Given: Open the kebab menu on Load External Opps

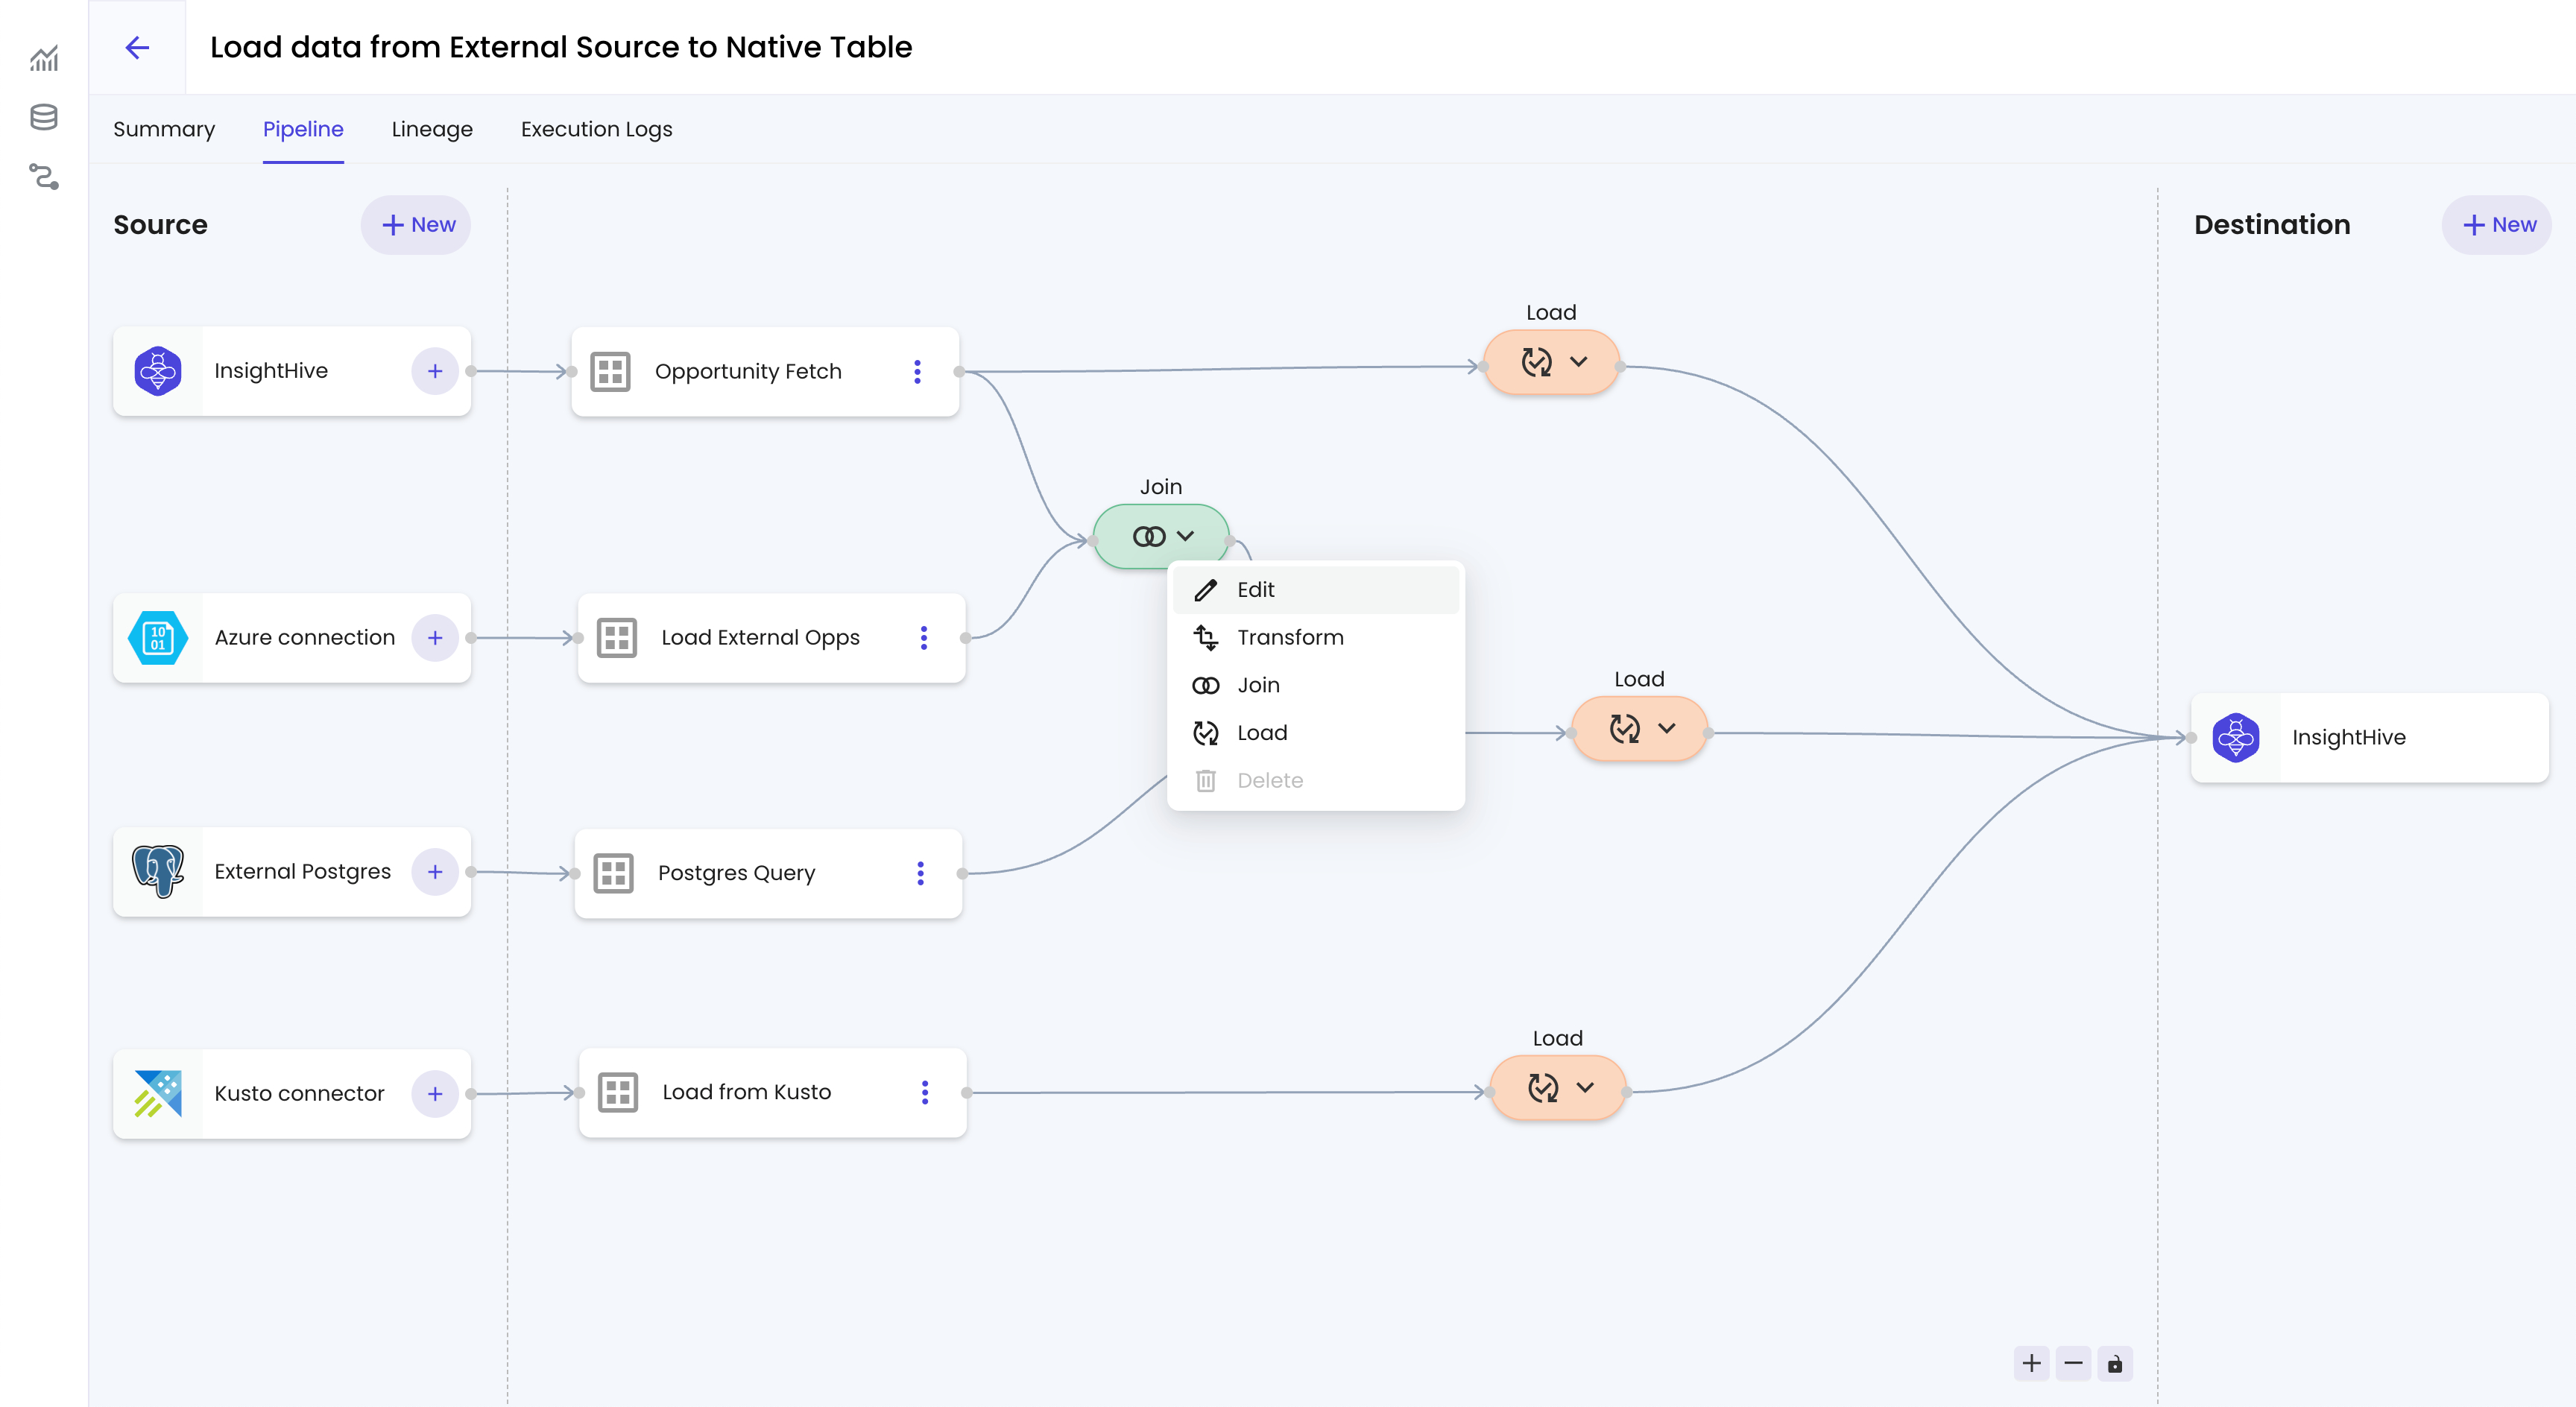Looking at the screenshot, I should pyautogui.click(x=923, y=637).
